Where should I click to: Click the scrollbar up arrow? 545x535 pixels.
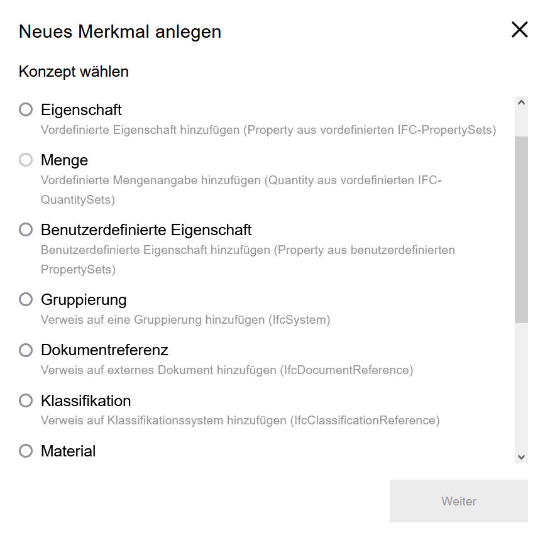pos(521,102)
